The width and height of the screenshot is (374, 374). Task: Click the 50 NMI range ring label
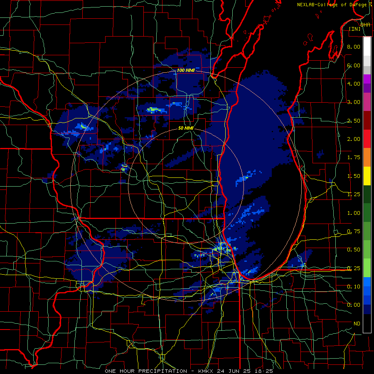point(186,128)
